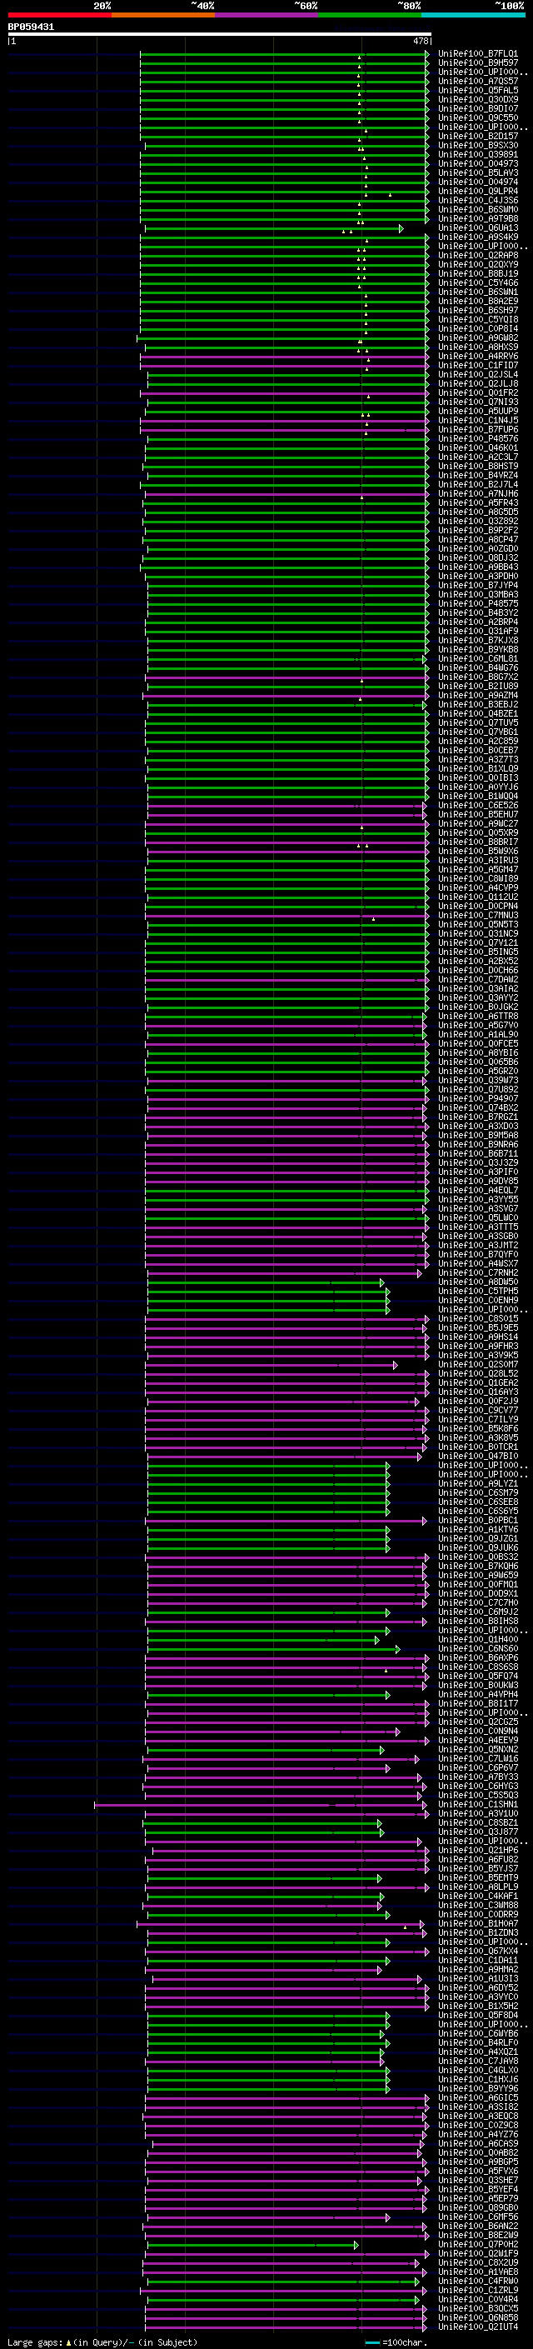Select the UniRef100_B3QCX5 label
This screenshot has height=2349, width=533.
point(477,2309)
